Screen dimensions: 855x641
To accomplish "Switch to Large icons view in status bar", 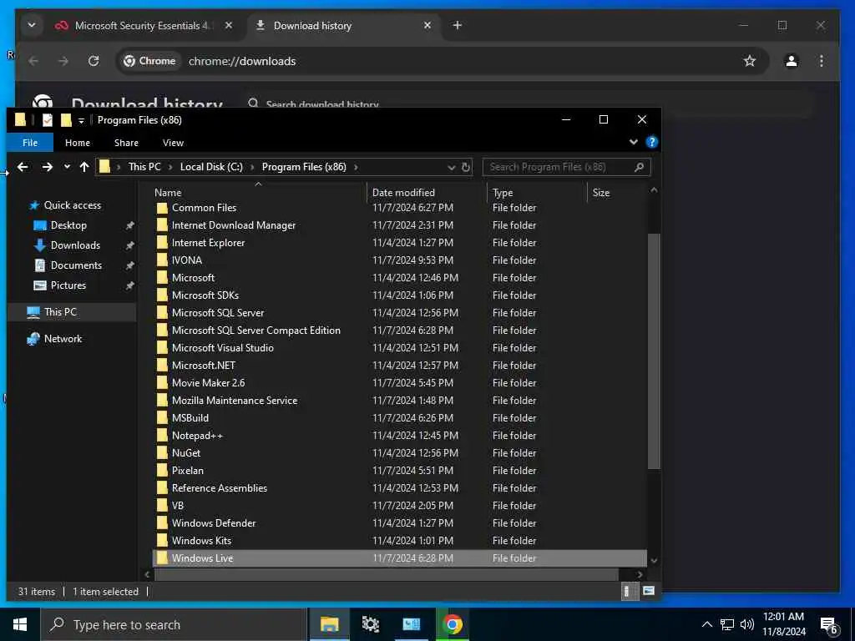I will tap(648, 592).
